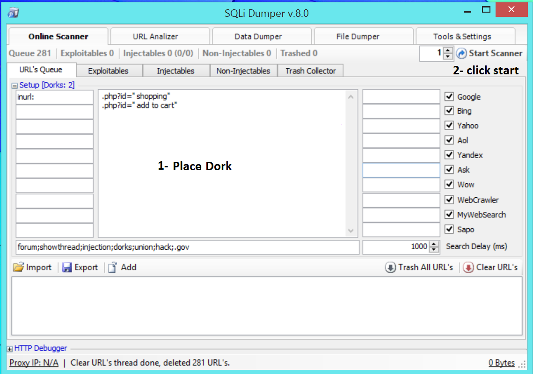Select the Injectables sub-tab
The image size is (533, 374).
(175, 71)
